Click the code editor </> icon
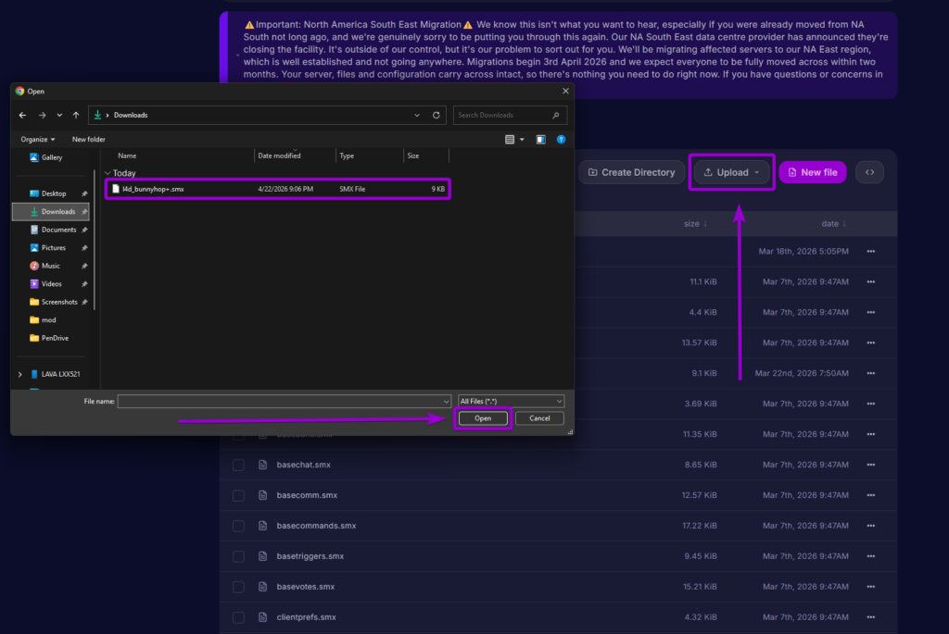This screenshot has width=949, height=634. [869, 172]
